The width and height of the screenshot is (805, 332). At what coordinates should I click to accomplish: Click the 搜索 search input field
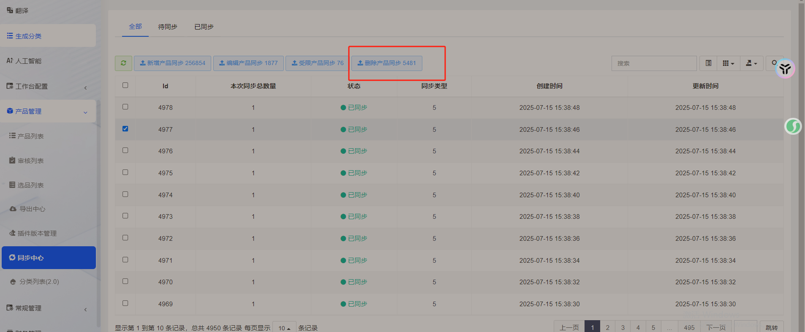click(653, 63)
